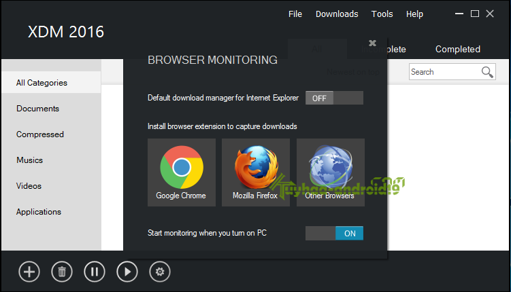Install the Google Chrome extension
This screenshot has height=292, width=511.
182,172
